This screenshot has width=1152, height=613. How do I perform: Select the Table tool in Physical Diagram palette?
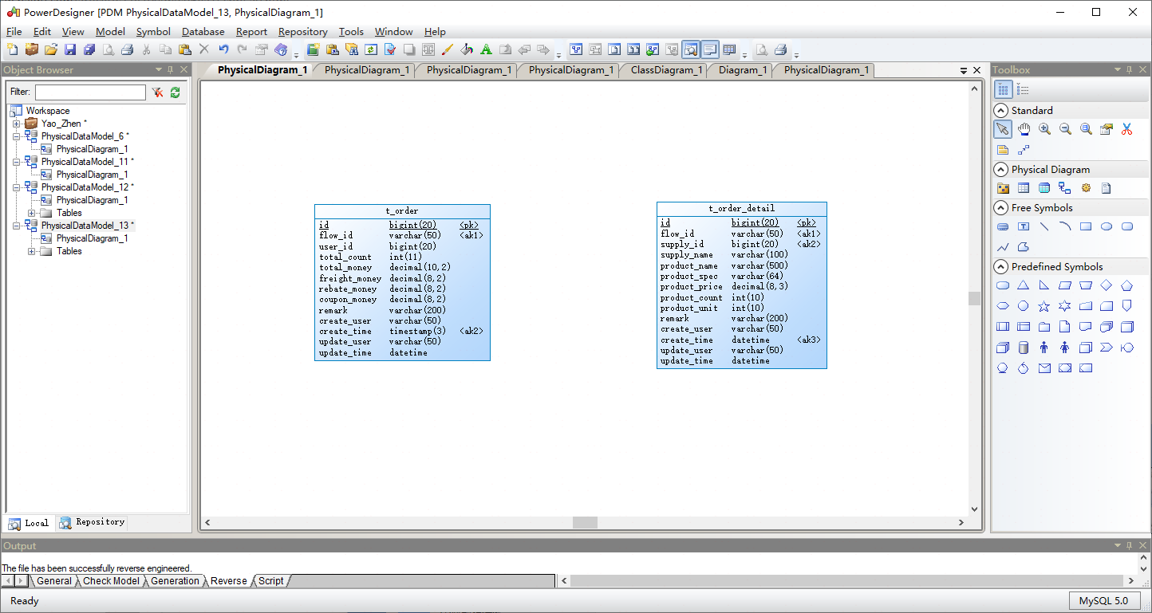[1023, 187]
